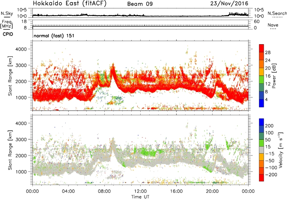Viewport: 287px width, 199px height.
Task: Click the red swatch of Power colorbar
Action: pyautogui.click(x=261, y=48)
